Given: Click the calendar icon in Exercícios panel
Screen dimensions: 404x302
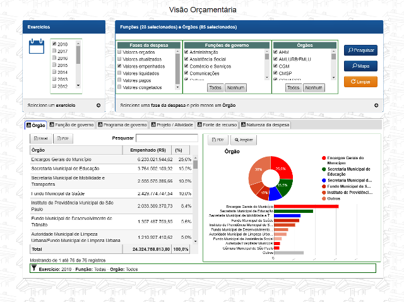Looking at the screenshot, I should coord(37,47).
